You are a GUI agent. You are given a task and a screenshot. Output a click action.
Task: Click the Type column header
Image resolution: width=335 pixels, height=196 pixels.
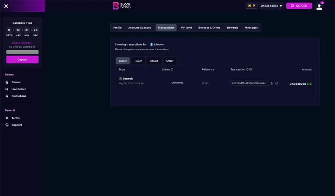tap(122, 70)
